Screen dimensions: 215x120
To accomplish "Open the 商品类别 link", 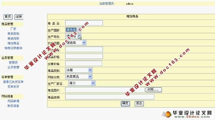I will tap(13, 34).
